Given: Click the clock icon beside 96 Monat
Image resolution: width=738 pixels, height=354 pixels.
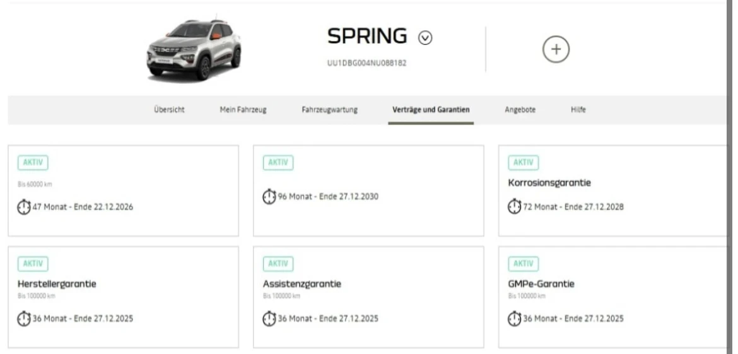Looking at the screenshot, I should [269, 196].
